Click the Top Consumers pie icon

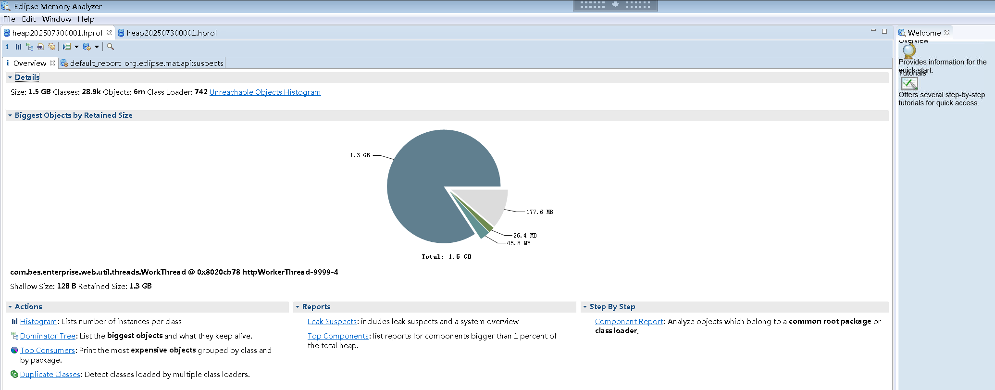click(14, 350)
